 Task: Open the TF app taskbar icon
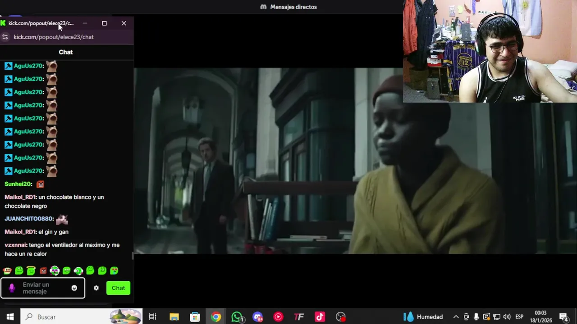click(299, 317)
